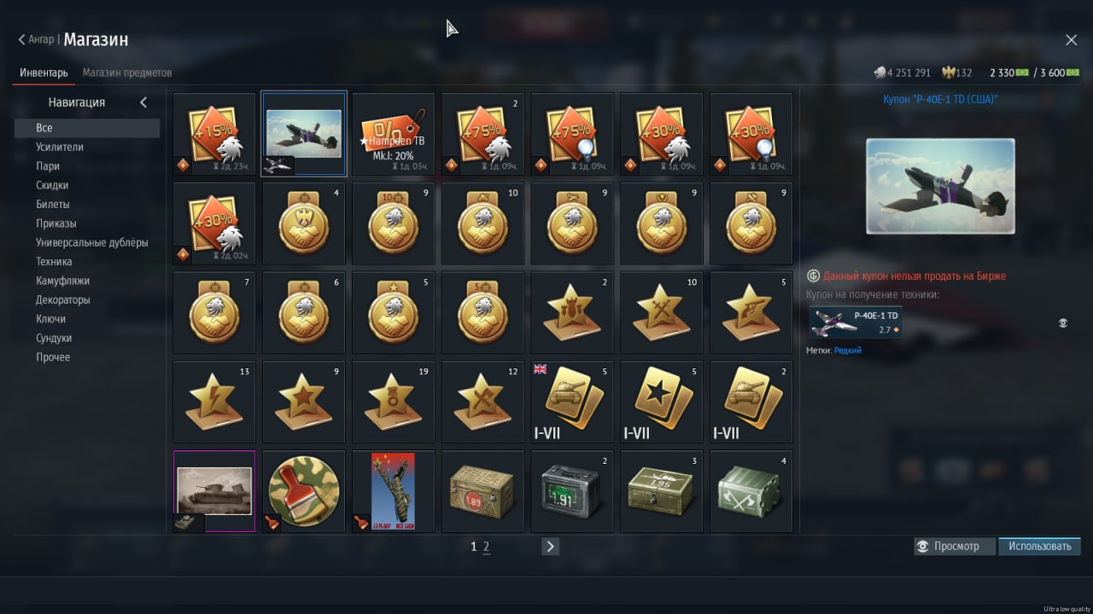Select the red poster decal item
This screenshot has width=1093, height=614.
(394, 491)
